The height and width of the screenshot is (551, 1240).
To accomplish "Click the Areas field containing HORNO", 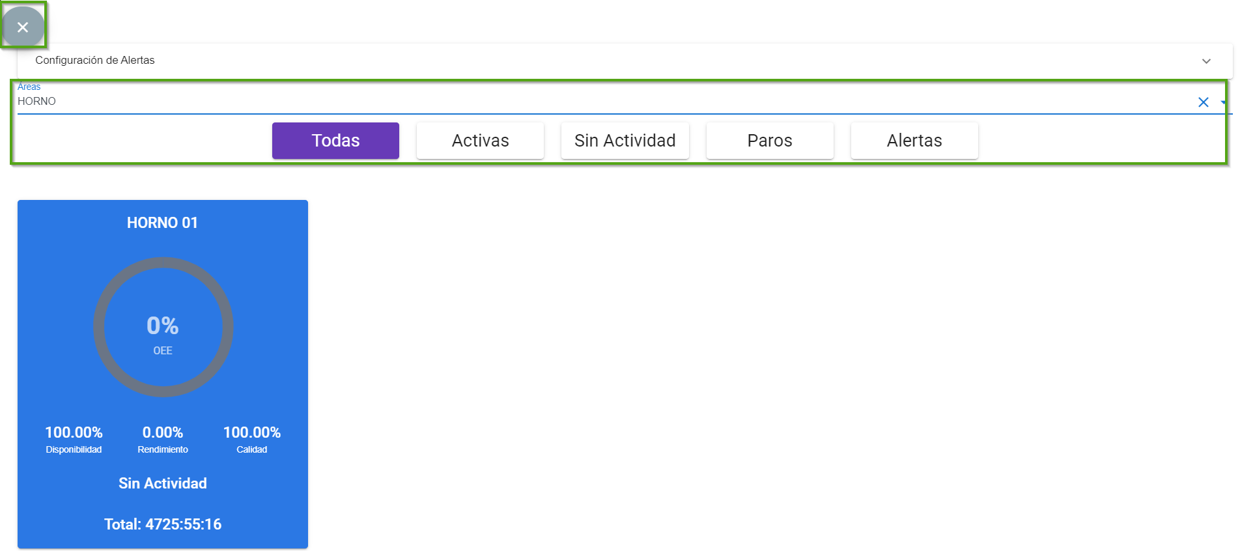I will [x=586, y=102].
